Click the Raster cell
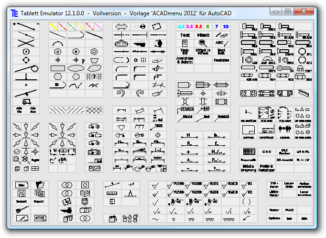326x238 pixels. click(x=274, y=210)
